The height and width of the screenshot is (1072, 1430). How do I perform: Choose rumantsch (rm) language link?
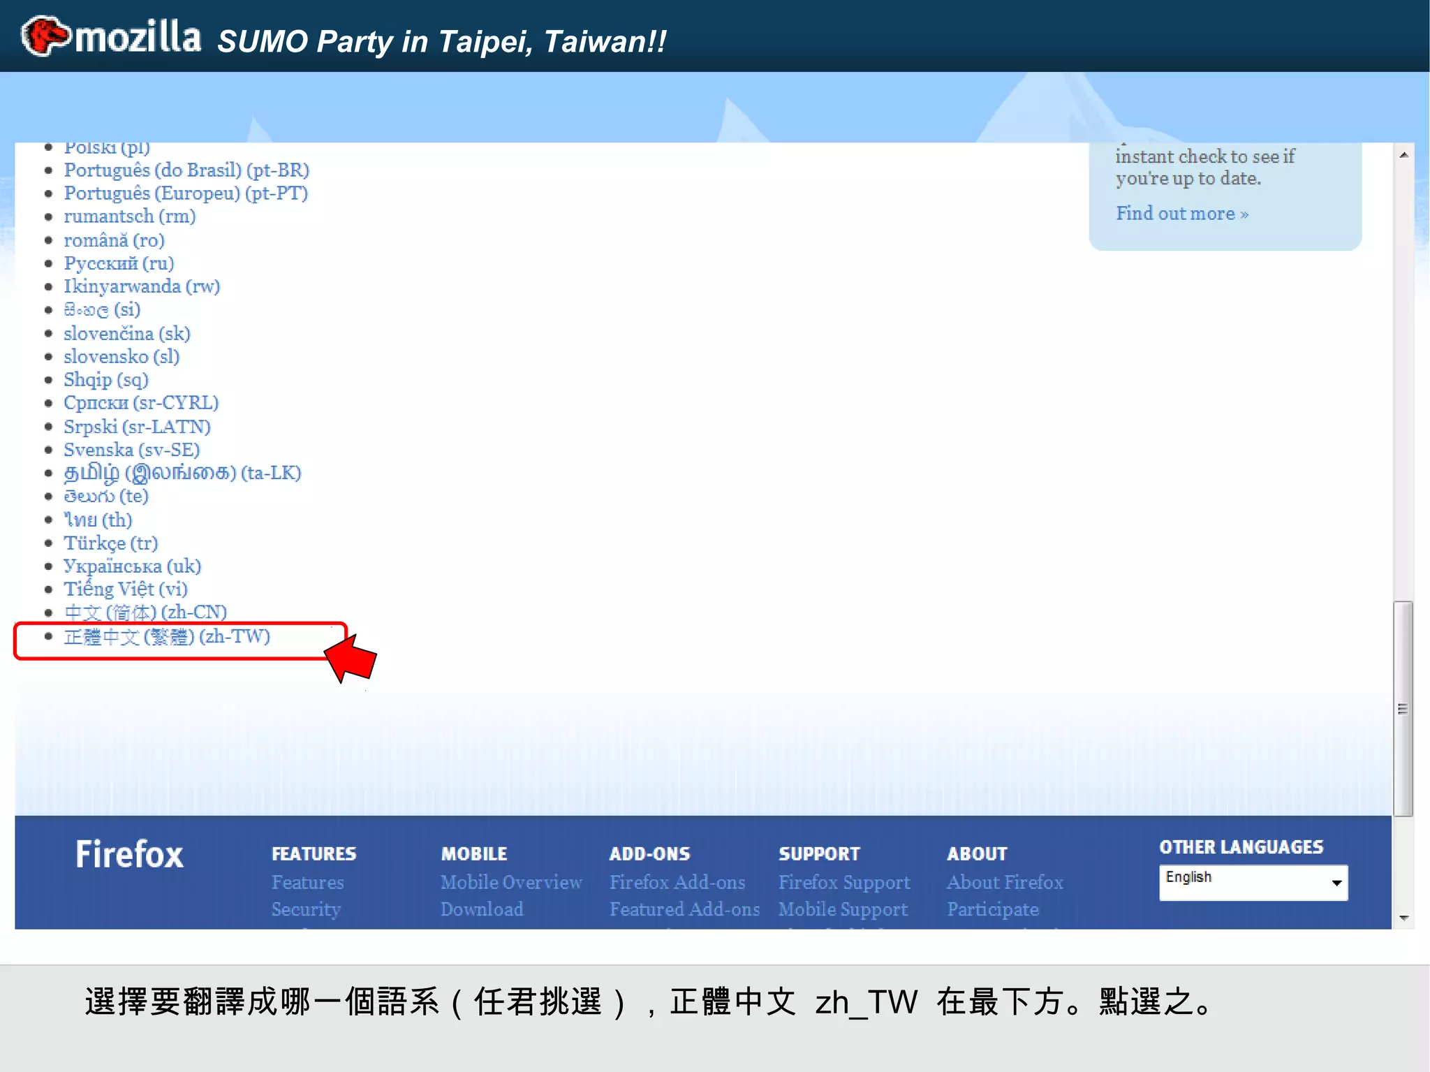click(x=130, y=216)
